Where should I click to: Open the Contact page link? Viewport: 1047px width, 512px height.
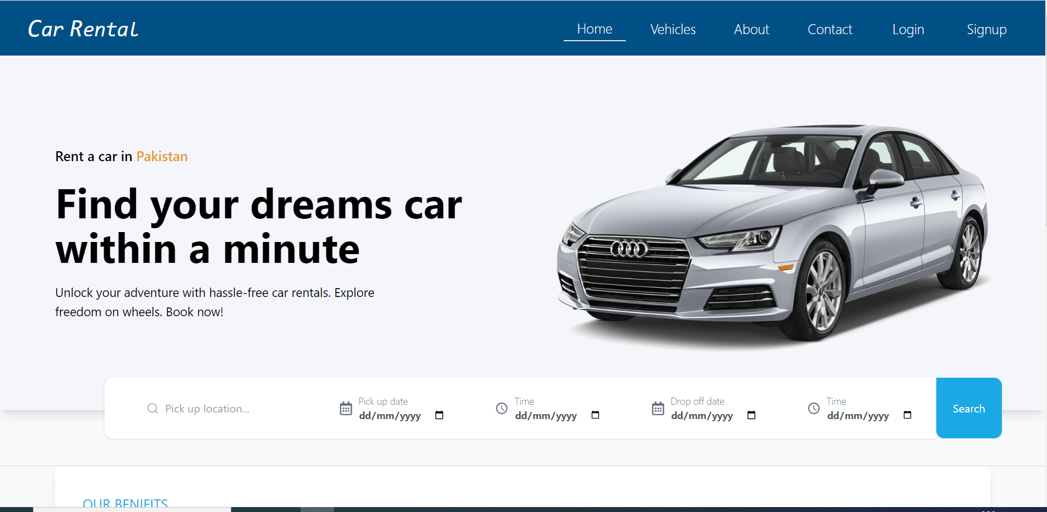[x=830, y=30]
